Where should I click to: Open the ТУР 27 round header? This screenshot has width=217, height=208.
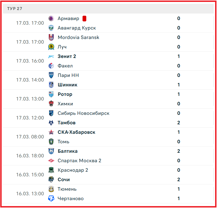[15, 9]
